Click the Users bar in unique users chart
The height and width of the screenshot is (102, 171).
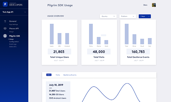(52, 34)
